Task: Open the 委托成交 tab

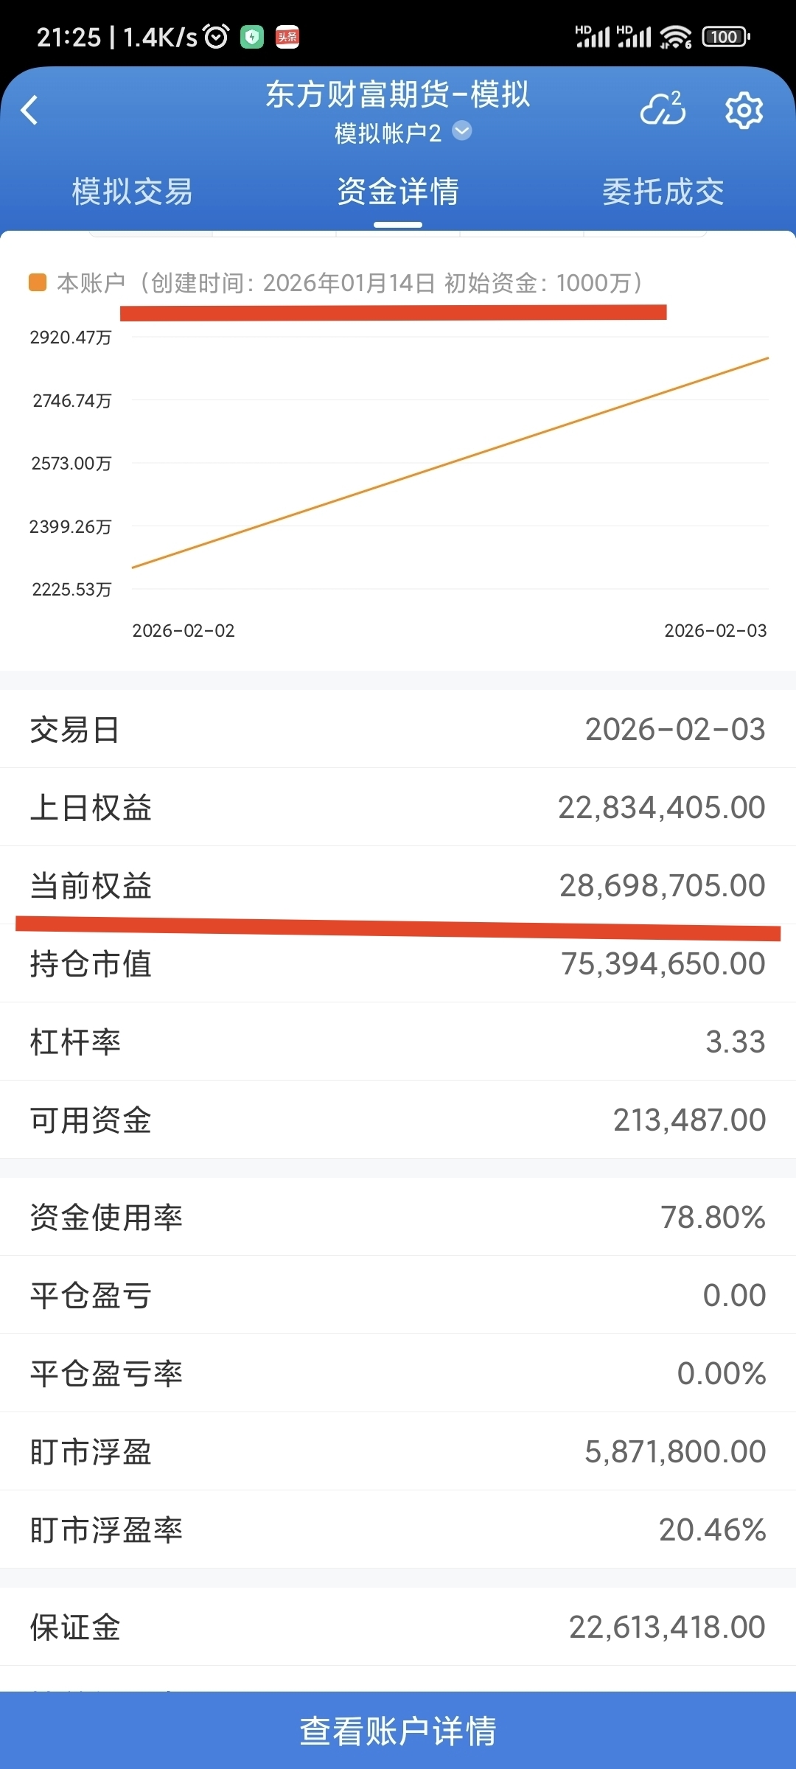Action: [663, 192]
